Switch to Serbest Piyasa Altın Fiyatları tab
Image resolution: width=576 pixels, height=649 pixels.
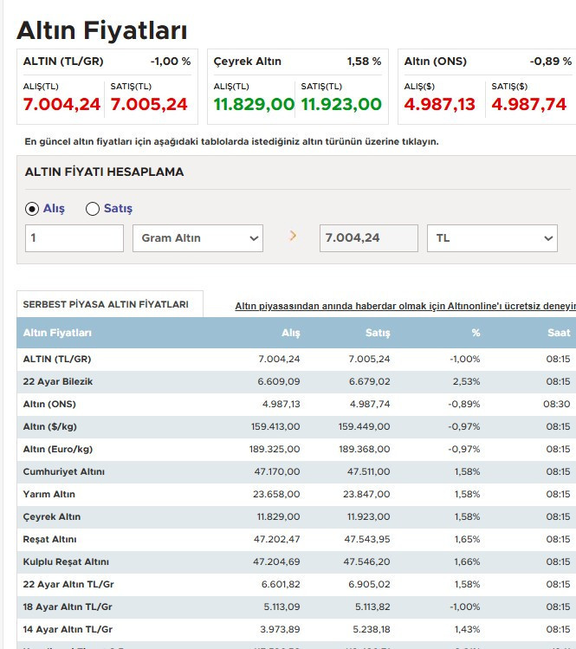point(106,305)
